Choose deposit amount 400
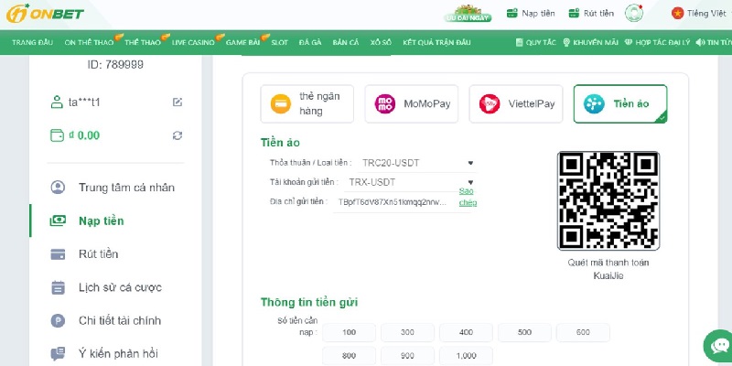732x366 pixels. point(466,332)
